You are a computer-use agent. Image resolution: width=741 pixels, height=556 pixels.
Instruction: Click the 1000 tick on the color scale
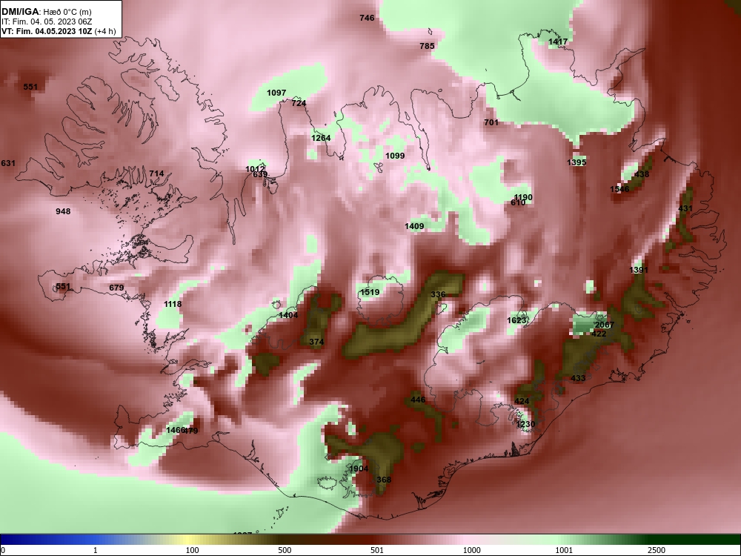click(472, 550)
